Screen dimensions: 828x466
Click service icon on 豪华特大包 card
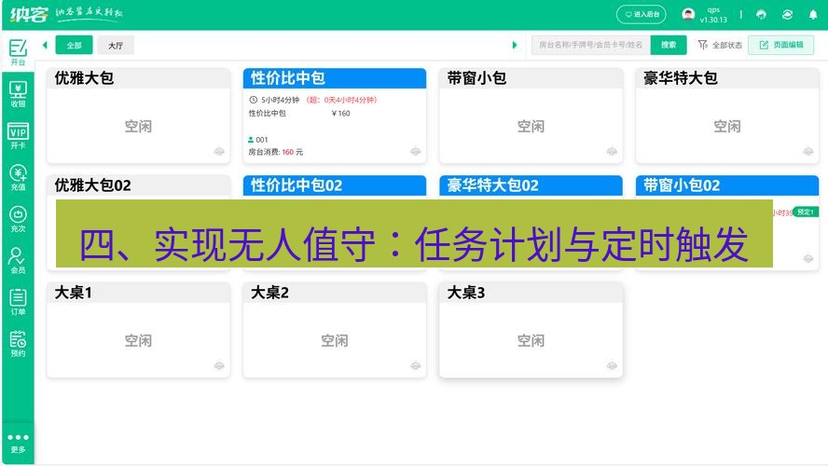coord(807,152)
